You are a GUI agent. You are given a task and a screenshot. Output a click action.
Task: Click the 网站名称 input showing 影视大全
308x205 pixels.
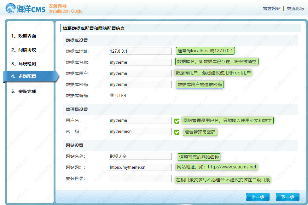coord(140,156)
